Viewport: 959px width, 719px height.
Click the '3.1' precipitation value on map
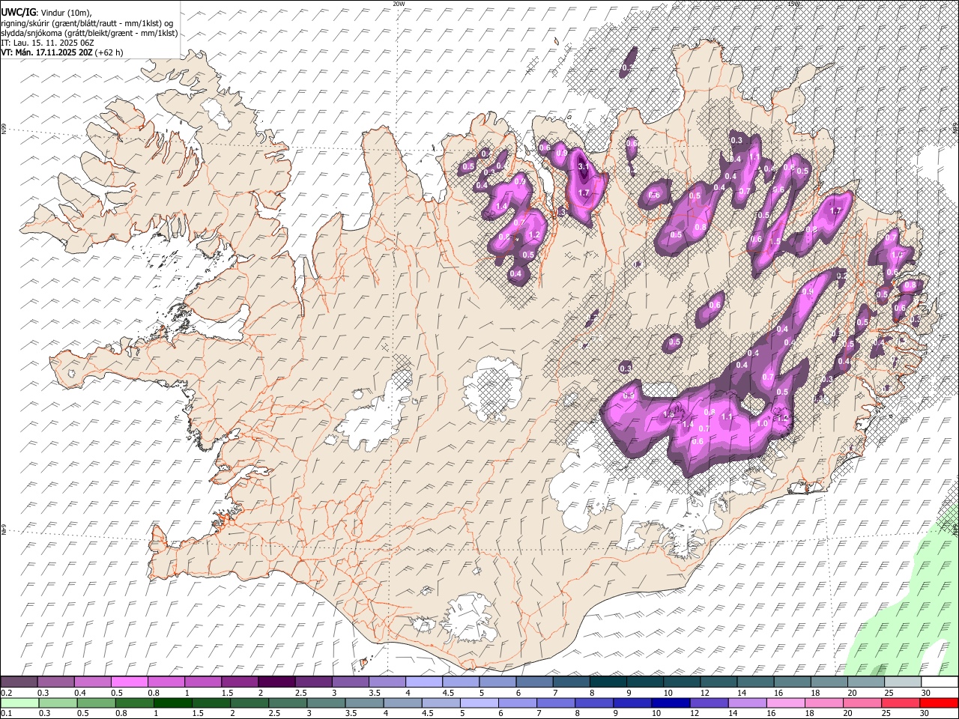[x=584, y=166]
